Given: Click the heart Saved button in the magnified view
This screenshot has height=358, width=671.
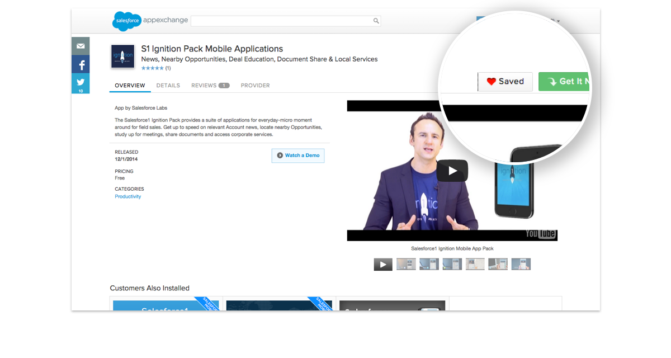Looking at the screenshot, I should pyautogui.click(x=505, y=82).
